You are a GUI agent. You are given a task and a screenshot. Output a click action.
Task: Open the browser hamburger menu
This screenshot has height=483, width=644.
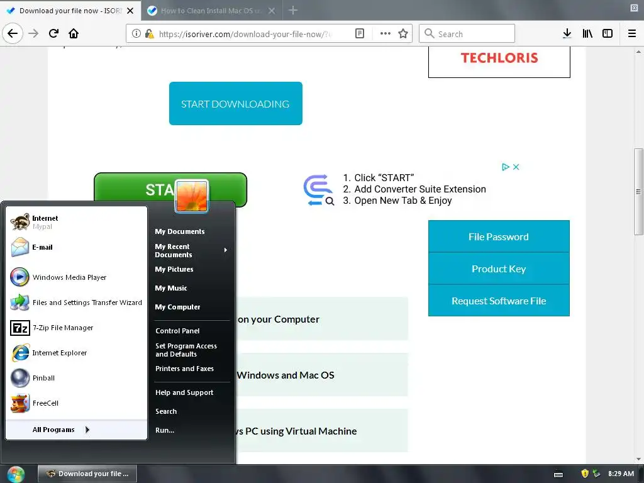click(x=632, y=33)
